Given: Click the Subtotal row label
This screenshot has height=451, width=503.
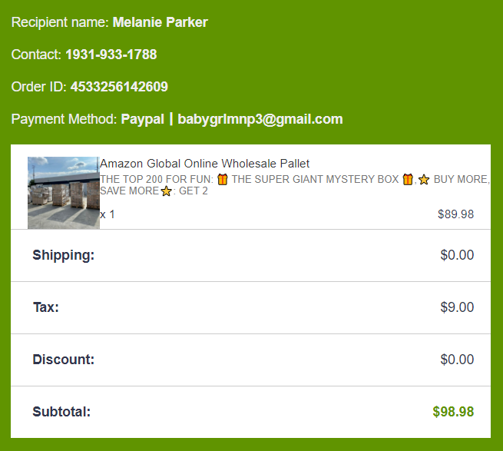Looking at the screenshot, I should click(61, 412).
